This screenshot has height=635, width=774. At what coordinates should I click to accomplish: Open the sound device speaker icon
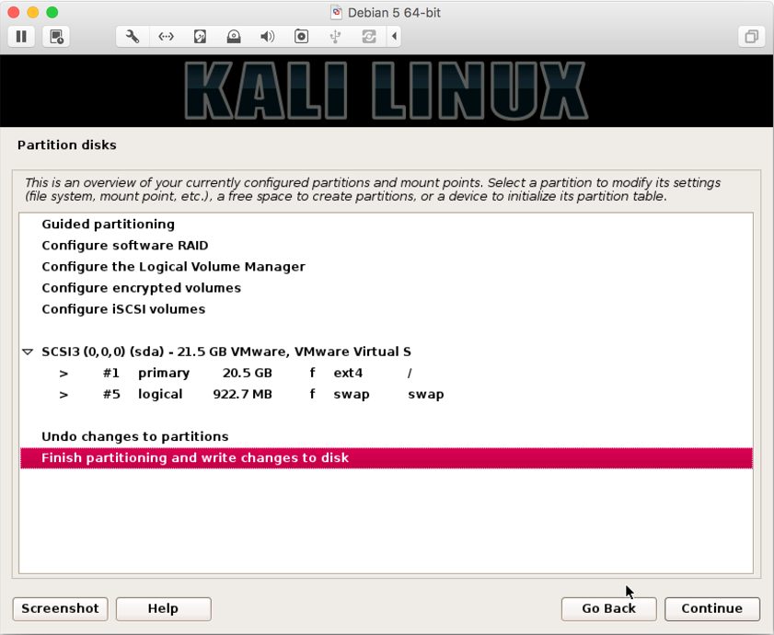[x=267, y=37]
